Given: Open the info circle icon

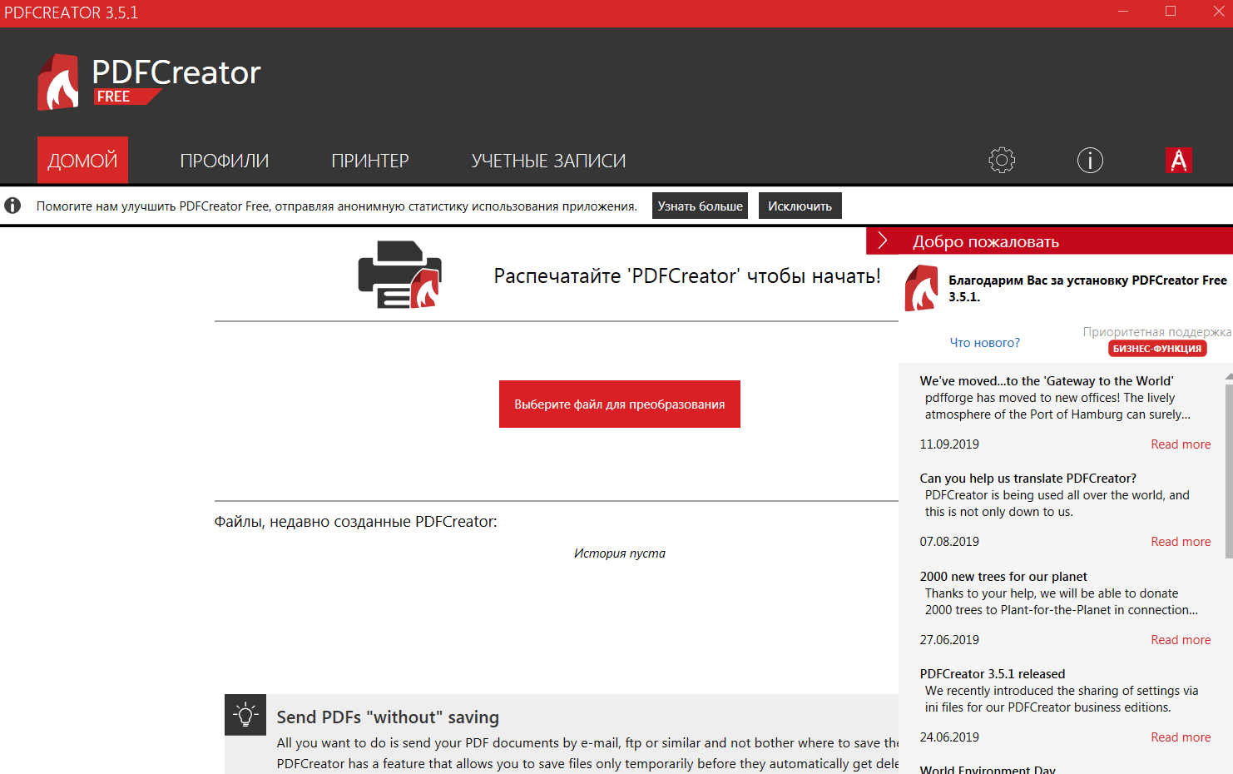Looking at the screenshot, I should [1090, 160].
